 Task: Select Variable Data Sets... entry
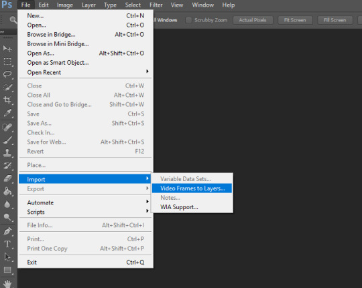192,179
